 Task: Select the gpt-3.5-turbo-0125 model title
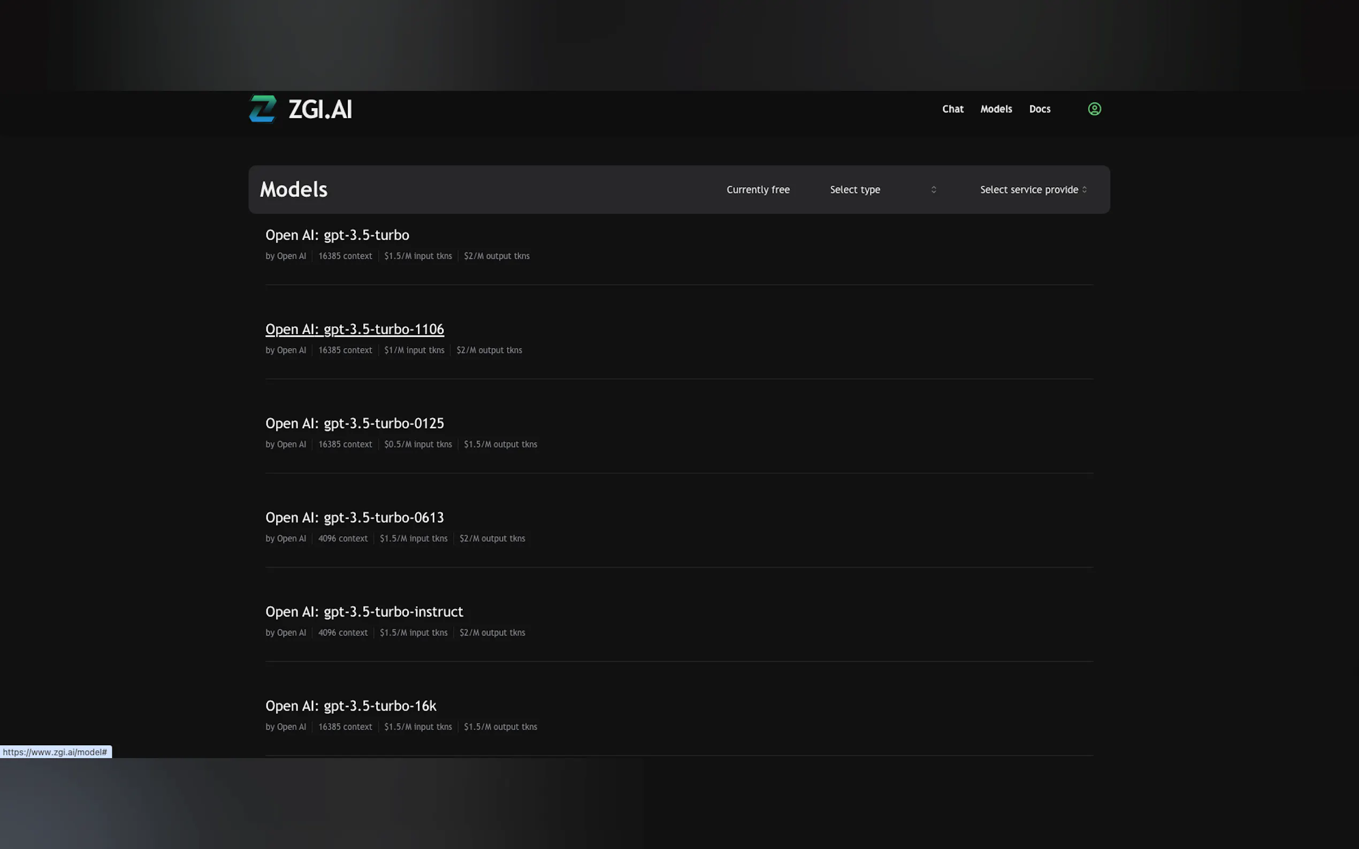pyautogui.click(x=355, y=423)
